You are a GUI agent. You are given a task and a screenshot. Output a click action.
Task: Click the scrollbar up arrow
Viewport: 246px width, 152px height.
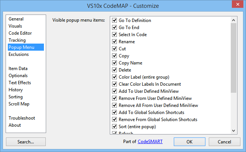(233, 20)
